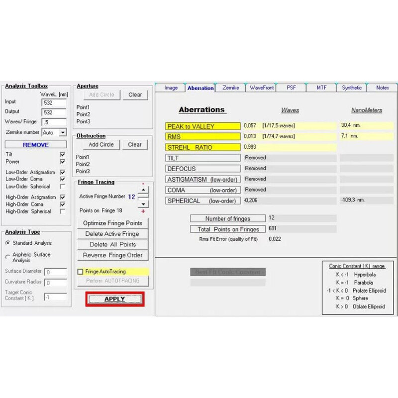The image size is (398, 398).
Task: Decrease the Active Fringe Number with down arrow
Action: [x=143, y=203]
